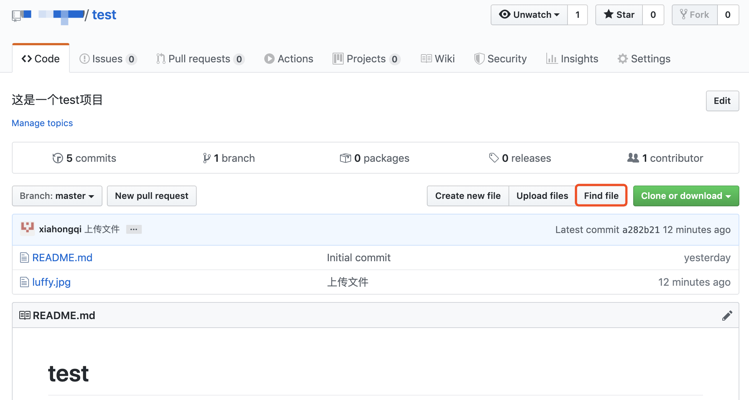Image resolution: width=749 pixels, height=400 pixels.
Task: Click the contributors people icon
Action: click(x=633, y=158)
